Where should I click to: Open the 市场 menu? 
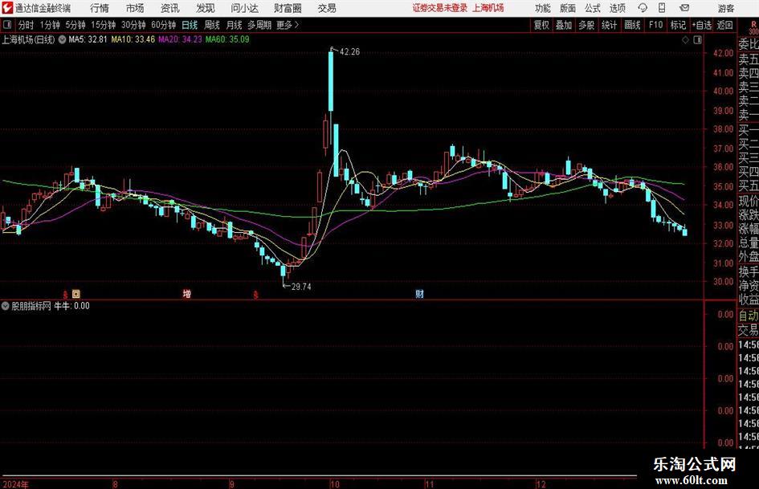135,8
